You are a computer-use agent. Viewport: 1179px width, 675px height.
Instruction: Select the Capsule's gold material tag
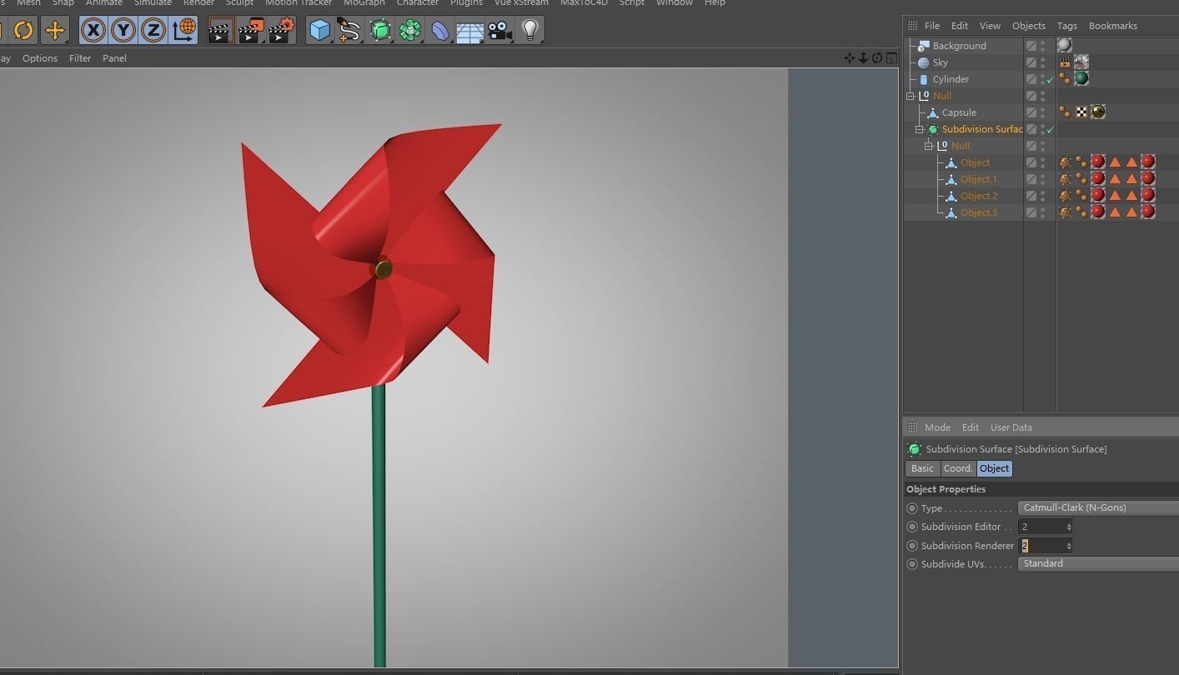click(1098, 112)
